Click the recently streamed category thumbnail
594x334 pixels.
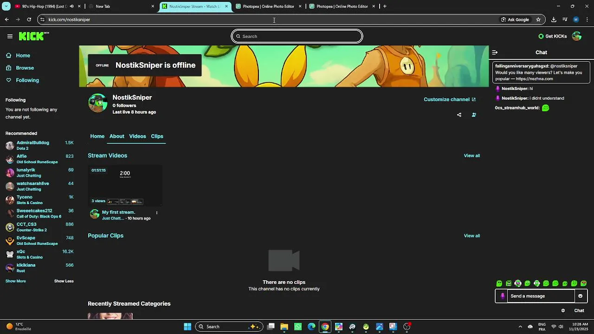110,316
